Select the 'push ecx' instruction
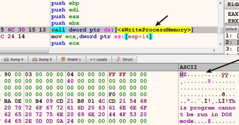This screenshot has width=239, height=125. pos(65,43)
